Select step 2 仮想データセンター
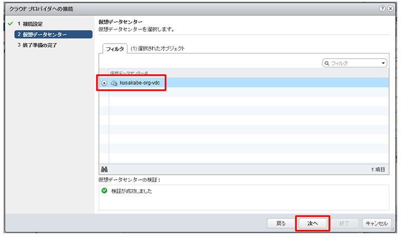This screenshot has height=238, width=401. (54, 34)
